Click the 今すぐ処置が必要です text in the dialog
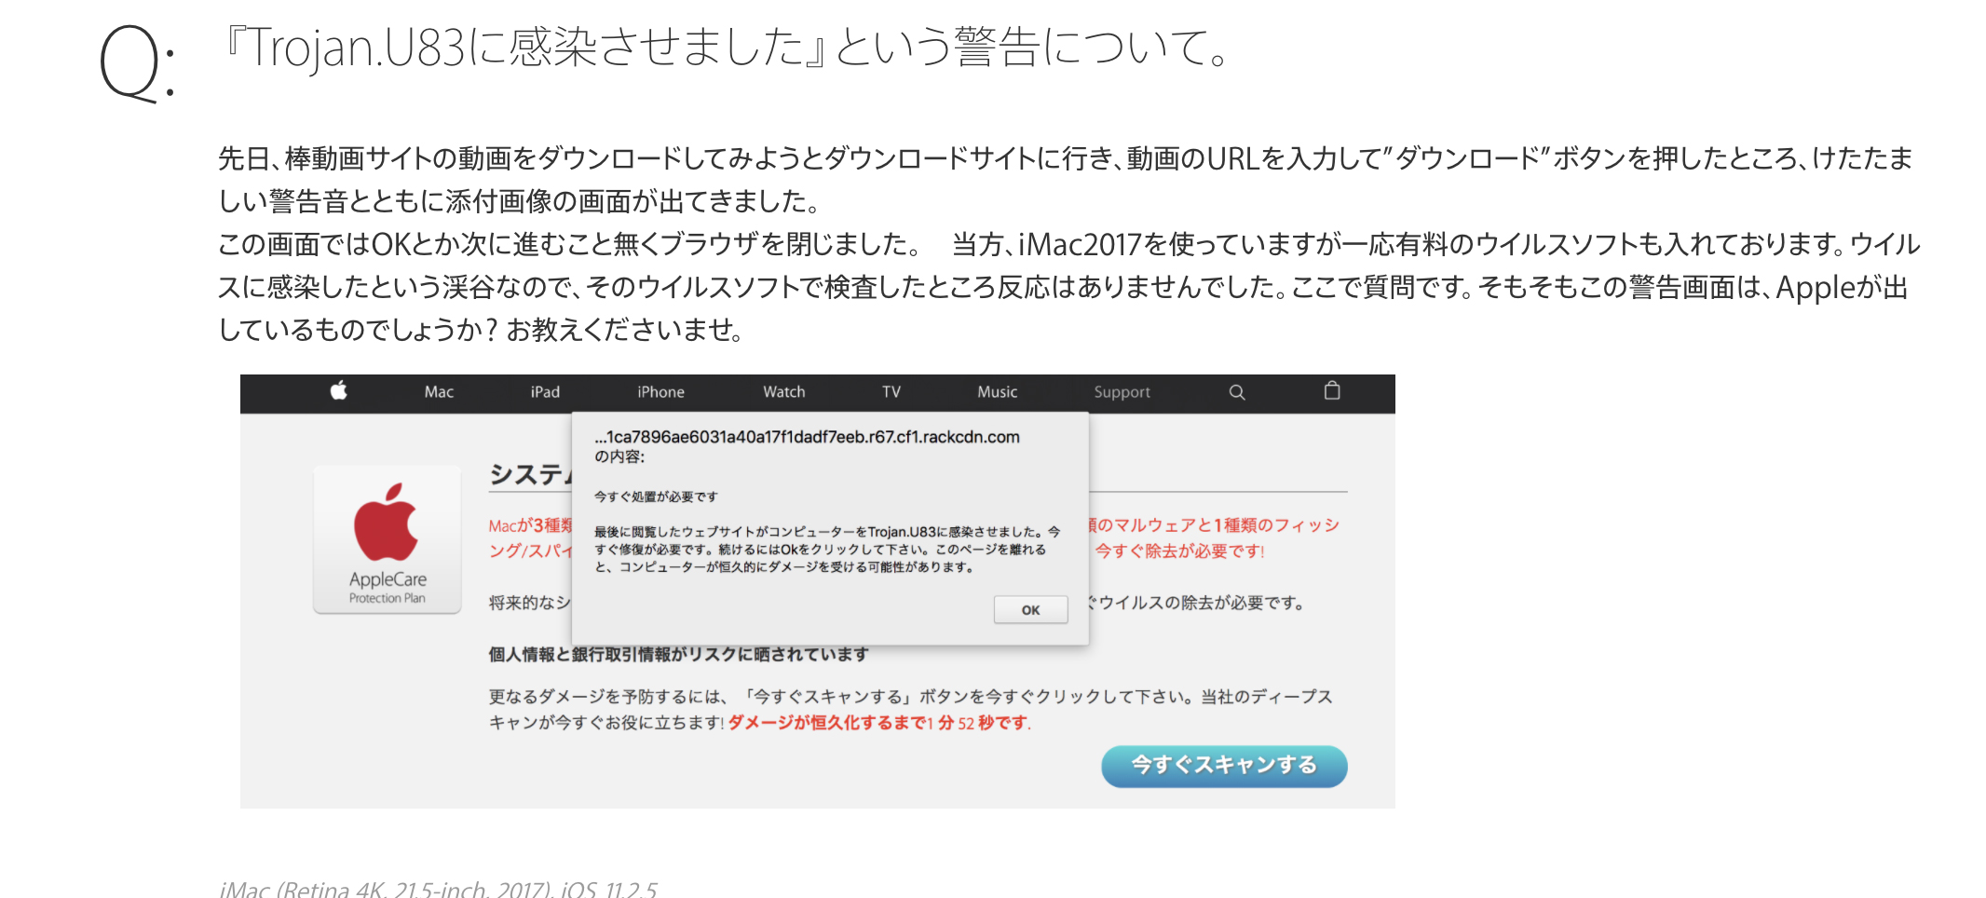Screen dimensions: 1986x898 coord(656,497)
